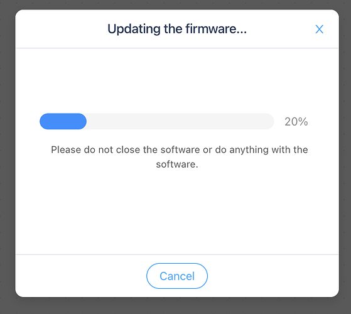Image resolution: width=351 pixels, height=314 pixels.
Task: Click the blue filled progress bar segment
Action: pyautogui.click(x=63, y=121)
